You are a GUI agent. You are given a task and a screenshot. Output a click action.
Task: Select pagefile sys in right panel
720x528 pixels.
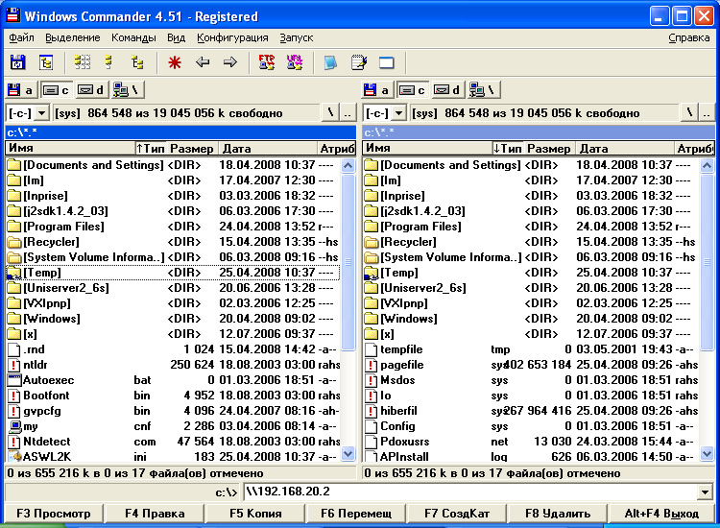[x=531, y=365]
